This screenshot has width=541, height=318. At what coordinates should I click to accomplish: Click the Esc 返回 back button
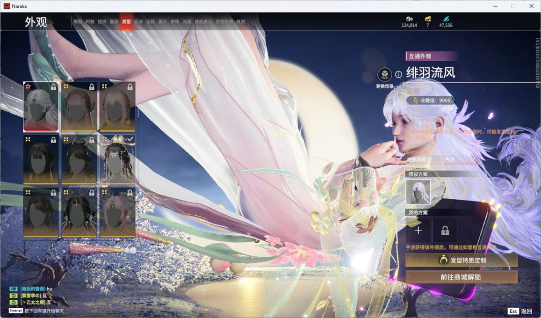click(519, 311)
